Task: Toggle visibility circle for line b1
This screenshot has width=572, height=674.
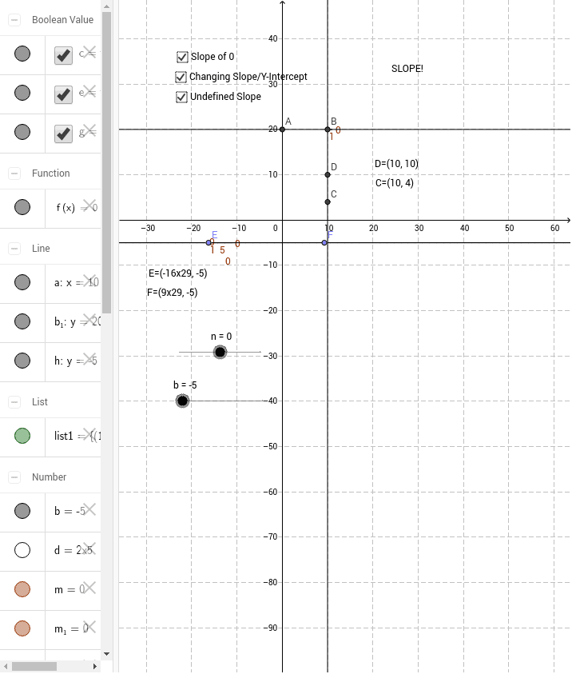Action: coord(22,321)
